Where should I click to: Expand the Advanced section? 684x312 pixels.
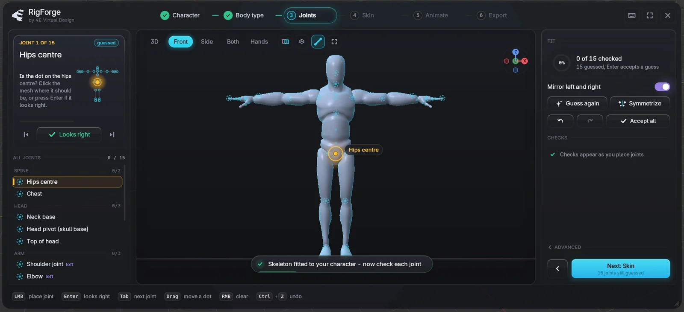[x=565, y=247]
